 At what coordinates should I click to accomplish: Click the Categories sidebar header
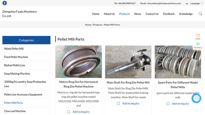click(26, 40)
